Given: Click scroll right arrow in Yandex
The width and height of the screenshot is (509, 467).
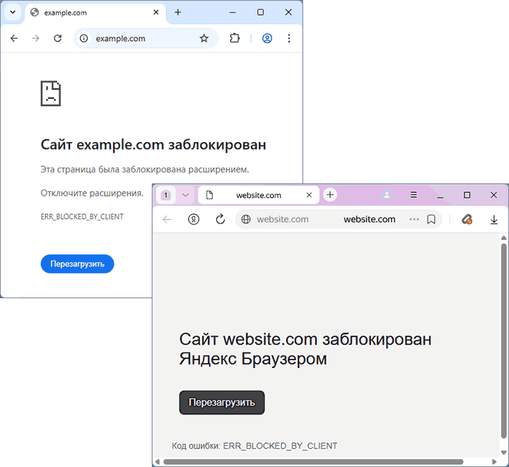Looking at the screenshot, I should coord(494,462).
